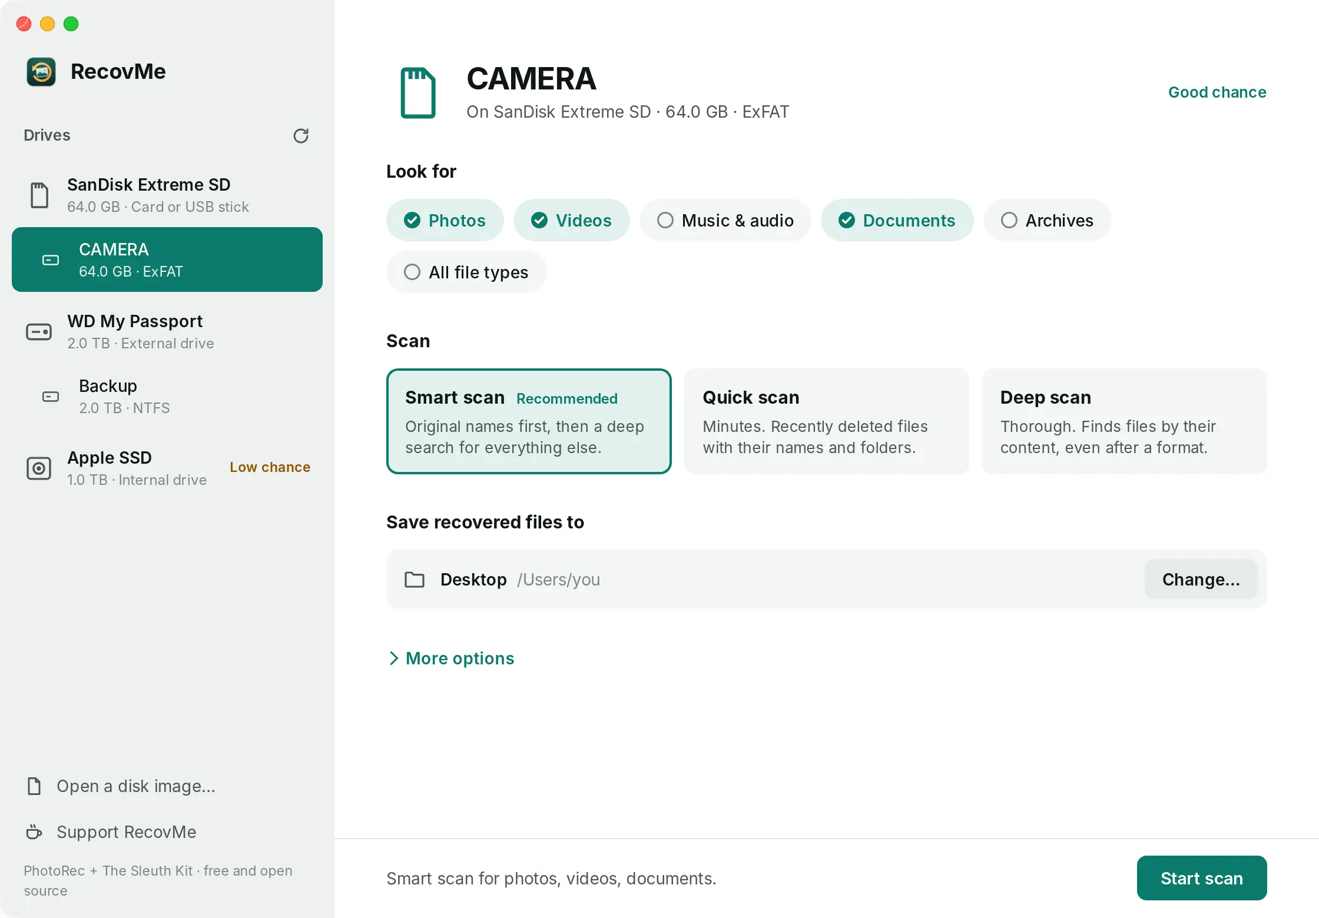
Task: Enable All file types option
Action: click(x=466, y=272)
